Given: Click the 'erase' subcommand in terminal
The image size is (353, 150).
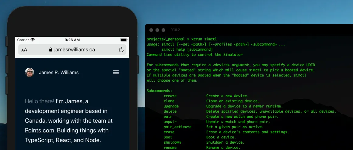Looking at the screenshot, I should coord(169,132).
